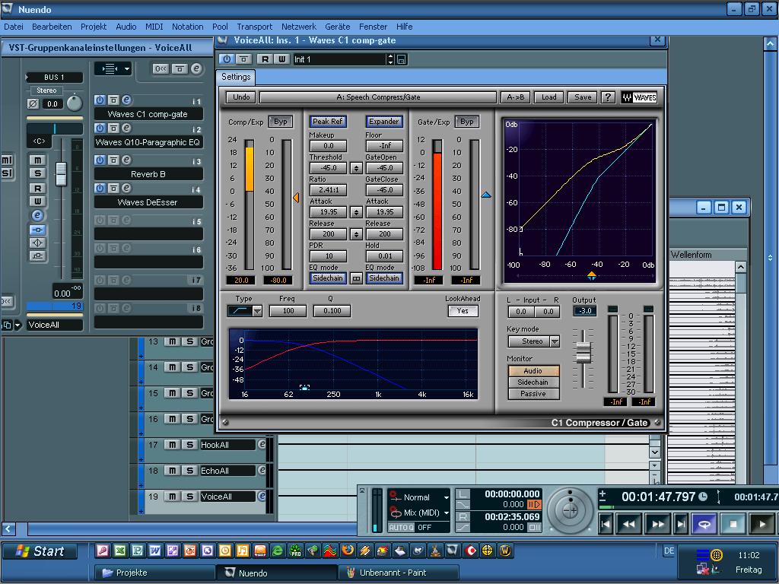The height and width of the screenshot is (584, 779).
Task: Click the link icon between the EQ mode Sidechain buttons
Action: point(356,278)
